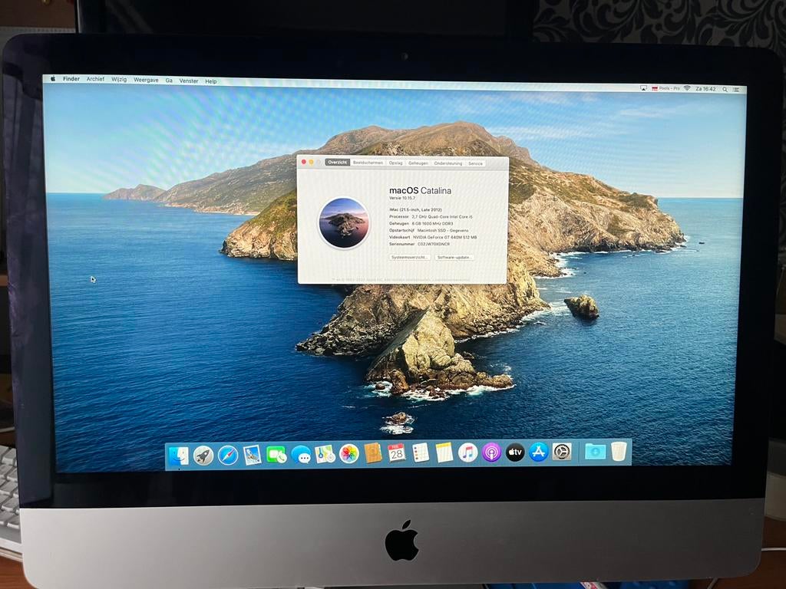Image resolution: width=786 pixels, height=589 pixels.
Task: Launch Apple TV app in Dock
Action: 515,452
